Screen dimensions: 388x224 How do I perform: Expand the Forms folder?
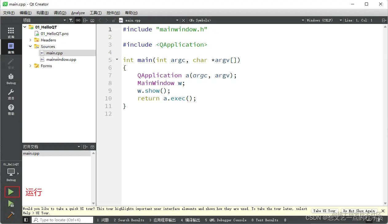click(30, 66)
